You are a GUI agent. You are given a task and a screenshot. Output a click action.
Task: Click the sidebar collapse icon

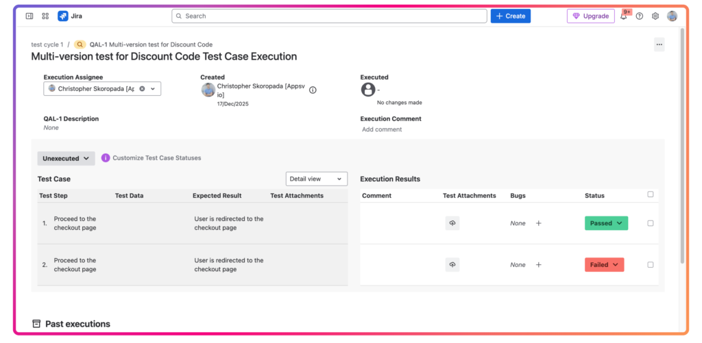(x=29, y=16)
